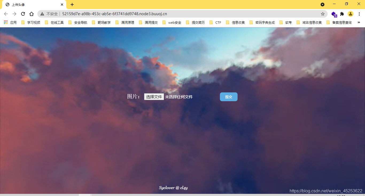The width and height of the screenshot is (365, 196).
Task: Click the apps grid icon on bookmarks bar
Action: (x=6, y=22)
